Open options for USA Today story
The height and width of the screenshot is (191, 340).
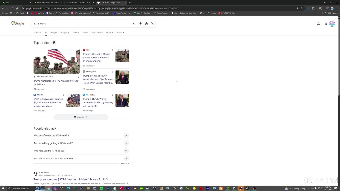pos(112,95)
